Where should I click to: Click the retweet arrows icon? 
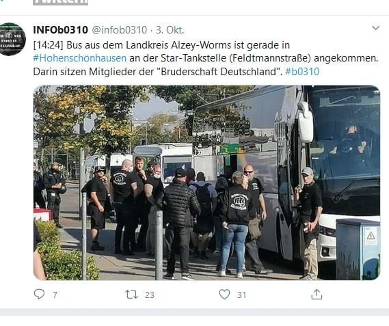coord(131,295)
